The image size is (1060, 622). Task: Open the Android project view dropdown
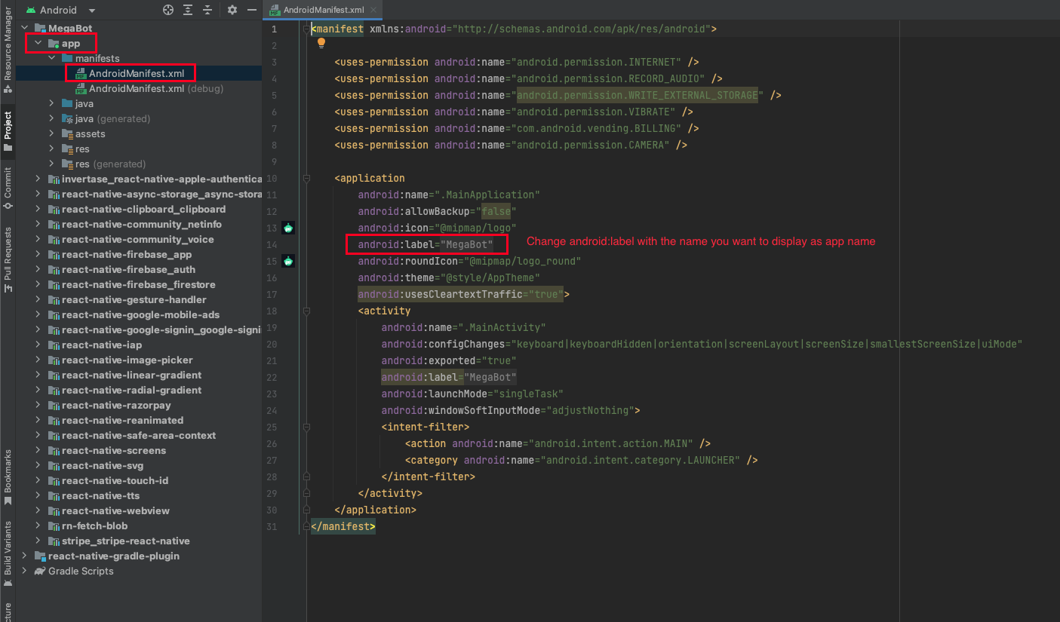coord(60,10)
